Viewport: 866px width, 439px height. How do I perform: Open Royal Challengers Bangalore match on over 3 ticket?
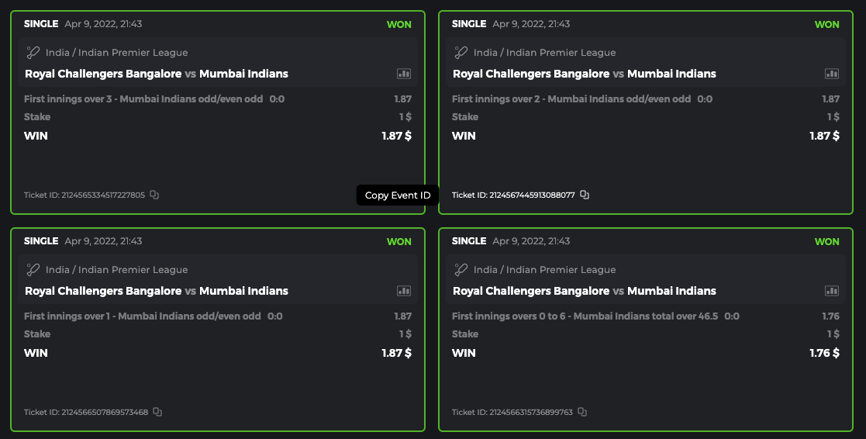103,74
